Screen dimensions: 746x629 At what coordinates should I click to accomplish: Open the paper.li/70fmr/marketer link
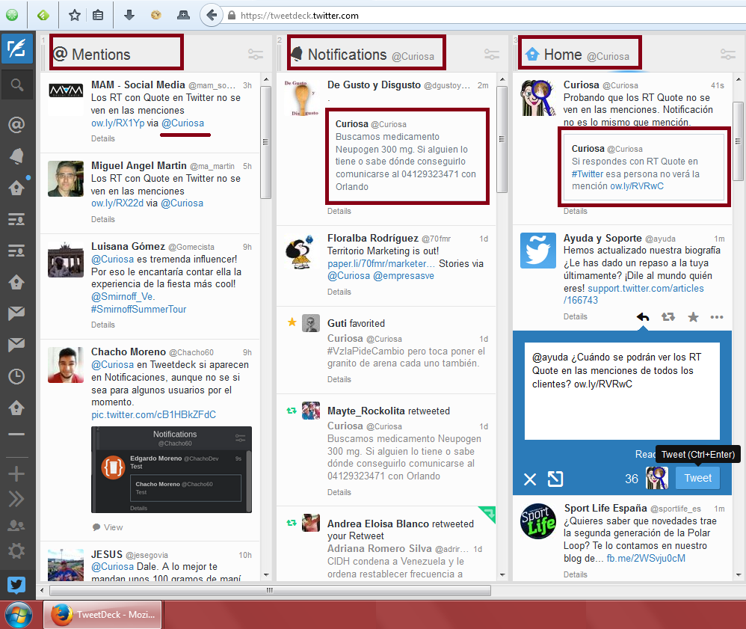point(380,263)
